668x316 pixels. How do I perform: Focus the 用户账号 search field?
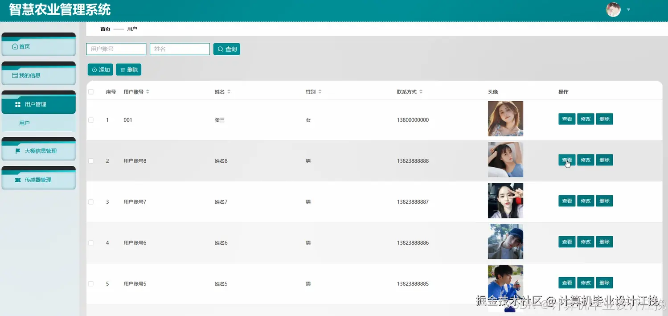point(116,49)
